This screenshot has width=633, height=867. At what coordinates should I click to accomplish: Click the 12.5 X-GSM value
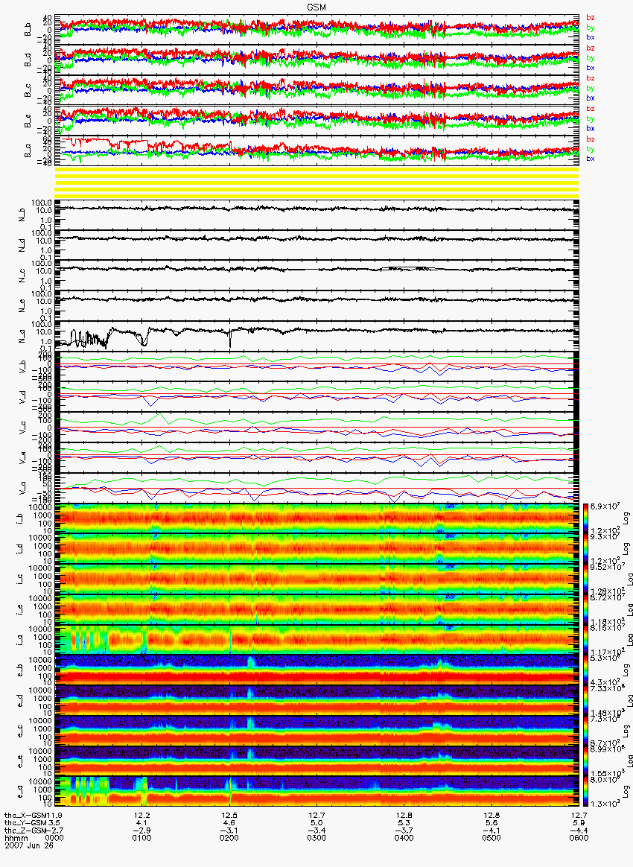click(x=229, y=816)
